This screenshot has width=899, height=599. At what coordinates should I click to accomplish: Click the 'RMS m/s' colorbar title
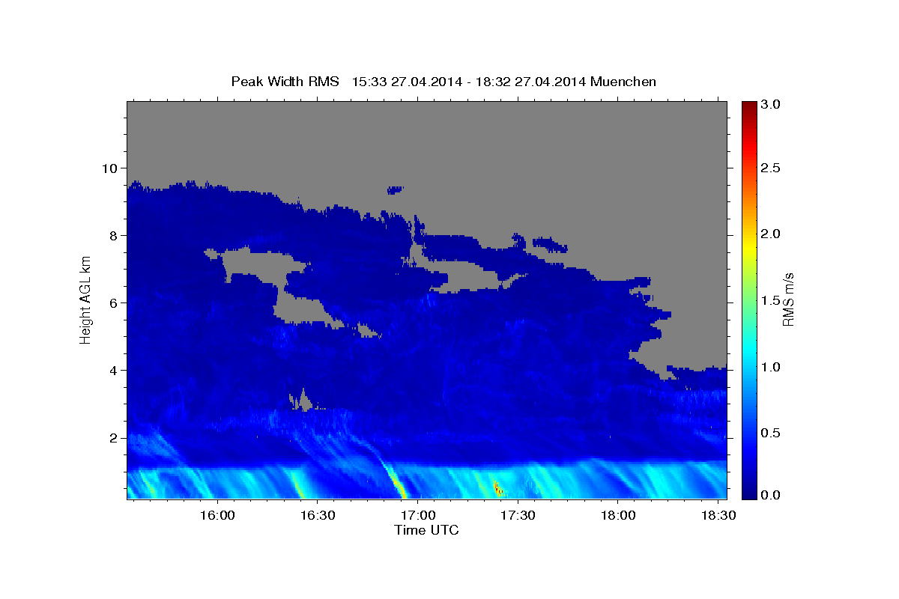(x=788, y=299)
